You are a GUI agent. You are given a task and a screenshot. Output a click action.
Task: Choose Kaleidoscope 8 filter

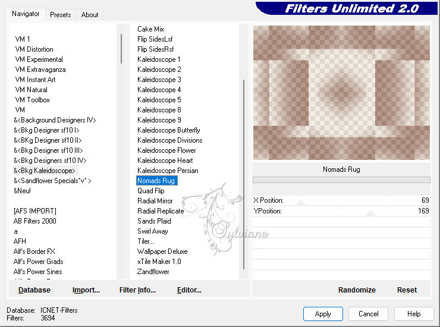[159, 110]
